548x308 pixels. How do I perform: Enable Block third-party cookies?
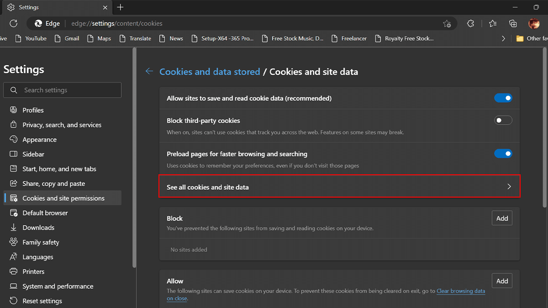503,120
